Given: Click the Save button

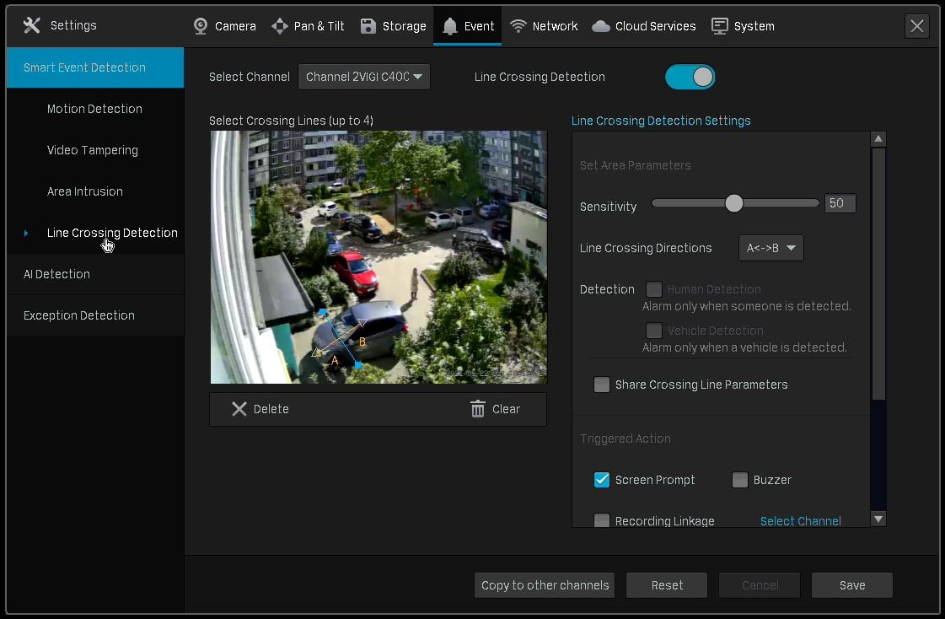Looking at the screenshot, I should tap(851, 584).
